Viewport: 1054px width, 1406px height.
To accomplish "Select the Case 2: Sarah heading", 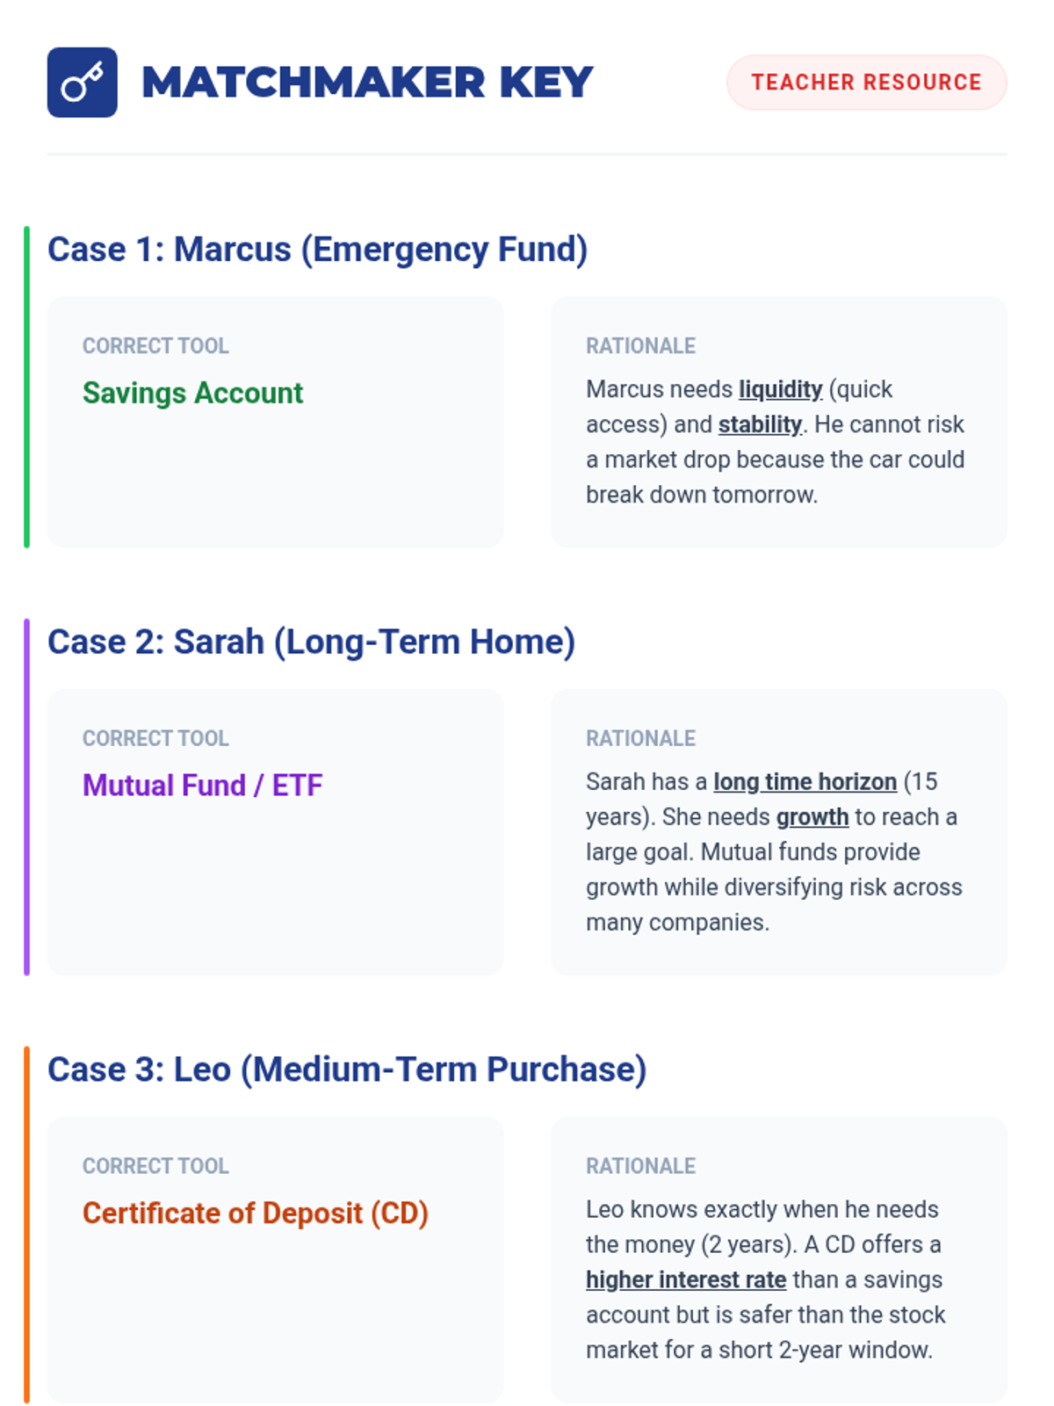I will click(311, 642).
